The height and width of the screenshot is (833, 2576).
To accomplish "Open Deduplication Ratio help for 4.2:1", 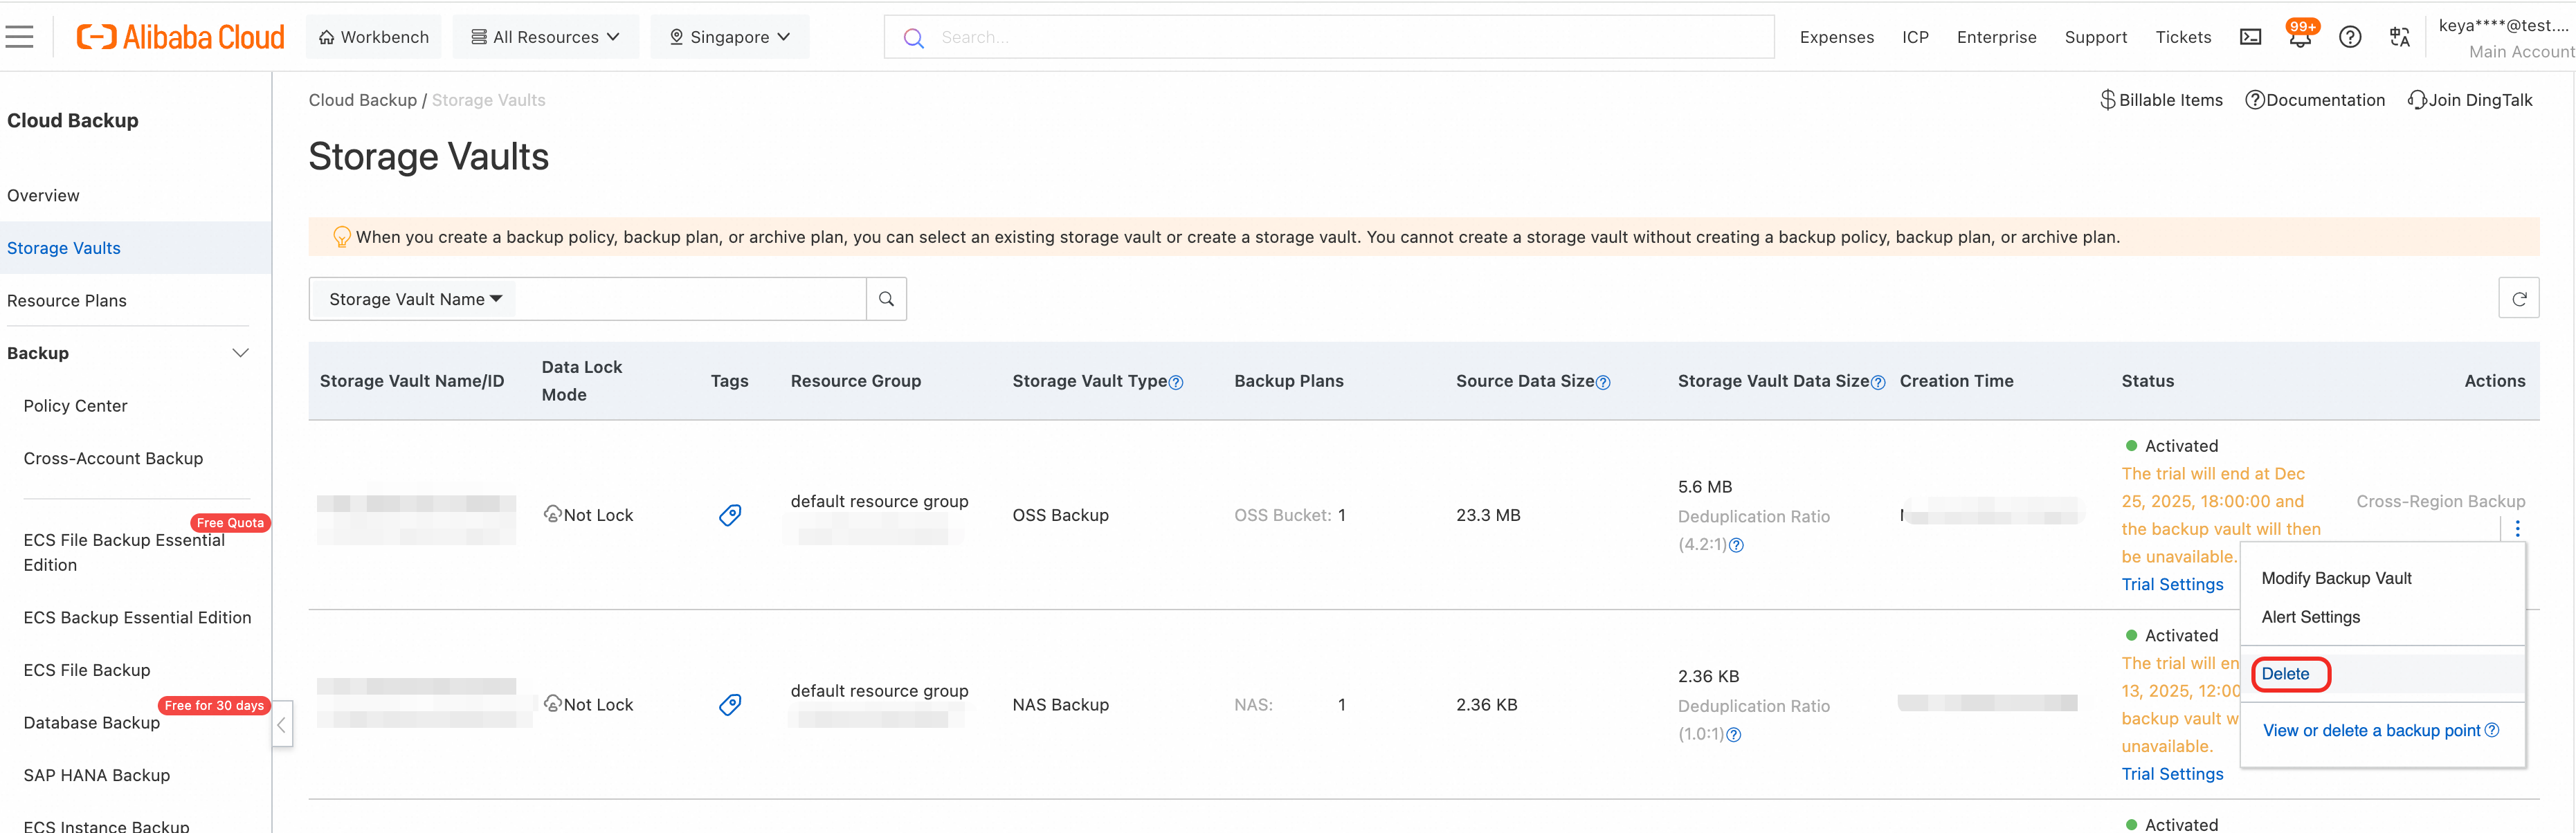I will [x=1737, y=545].
